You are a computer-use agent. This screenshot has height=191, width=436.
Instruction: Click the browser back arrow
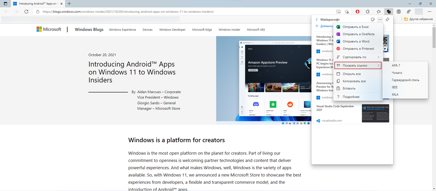pyautogui.click(x=6, y=11)
